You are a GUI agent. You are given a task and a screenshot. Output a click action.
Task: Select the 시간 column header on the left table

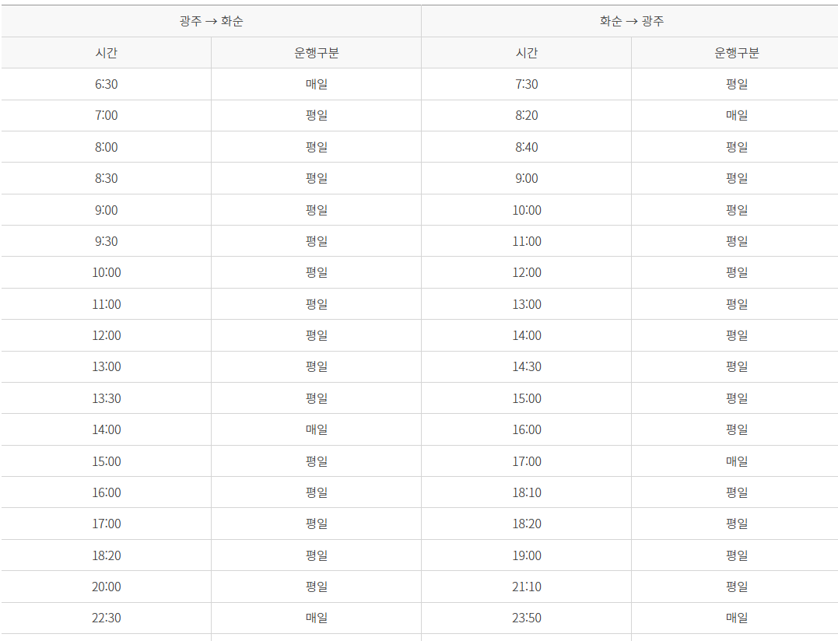click(x=105, y=51)
